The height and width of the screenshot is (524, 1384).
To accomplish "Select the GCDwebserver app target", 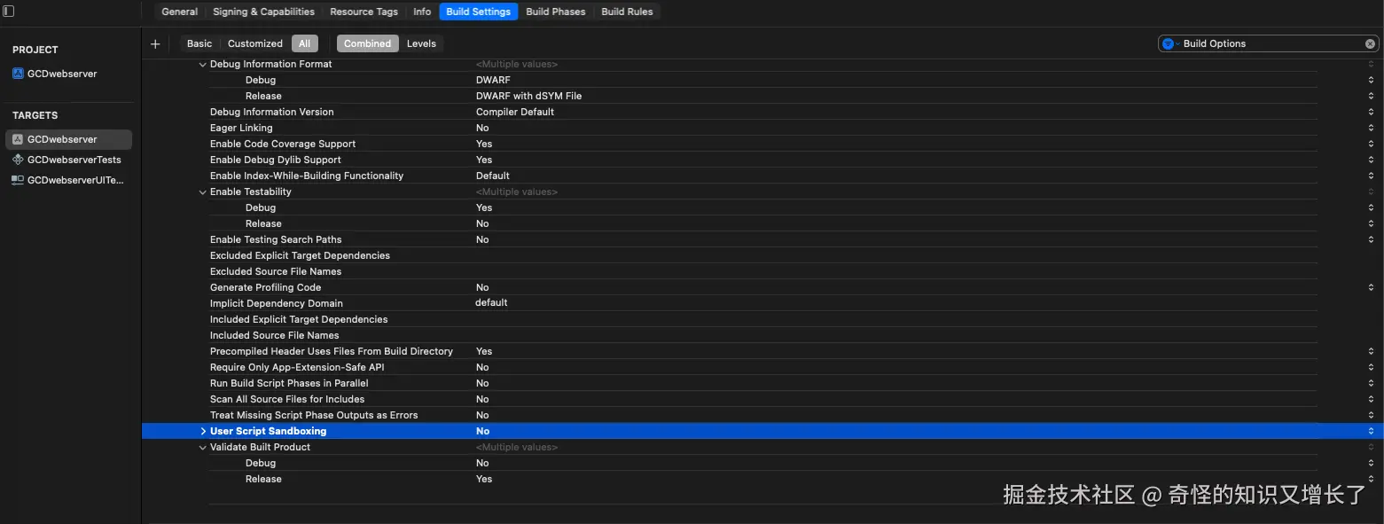I will pos(68,139).
